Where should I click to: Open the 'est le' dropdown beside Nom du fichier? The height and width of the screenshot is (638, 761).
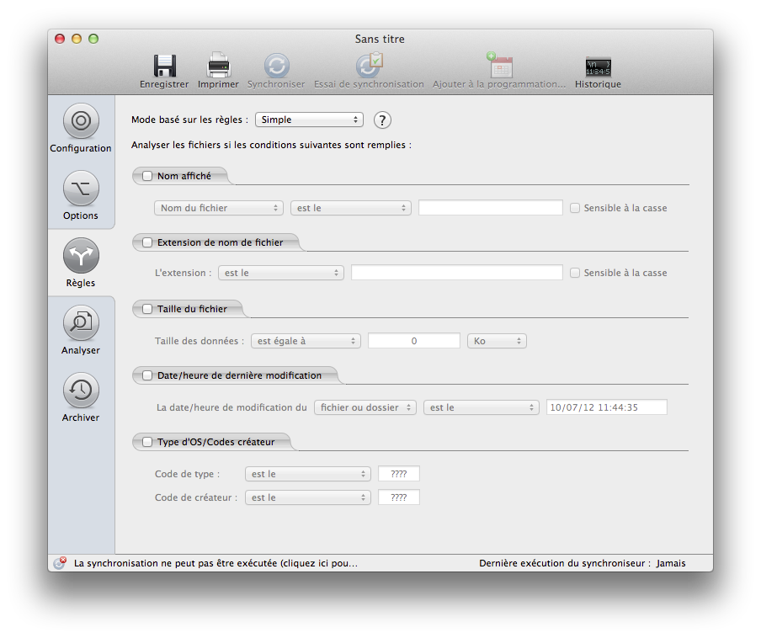click(x=351, y=208)
